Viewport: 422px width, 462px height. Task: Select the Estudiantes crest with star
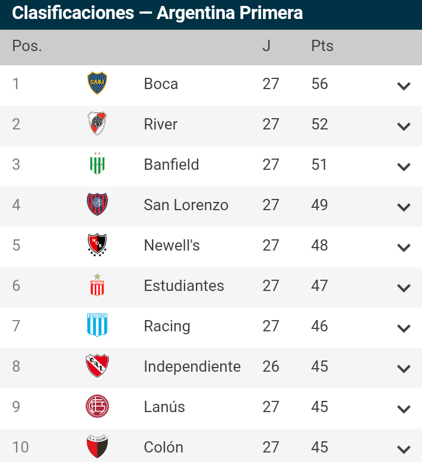click(x=97, y=285)
